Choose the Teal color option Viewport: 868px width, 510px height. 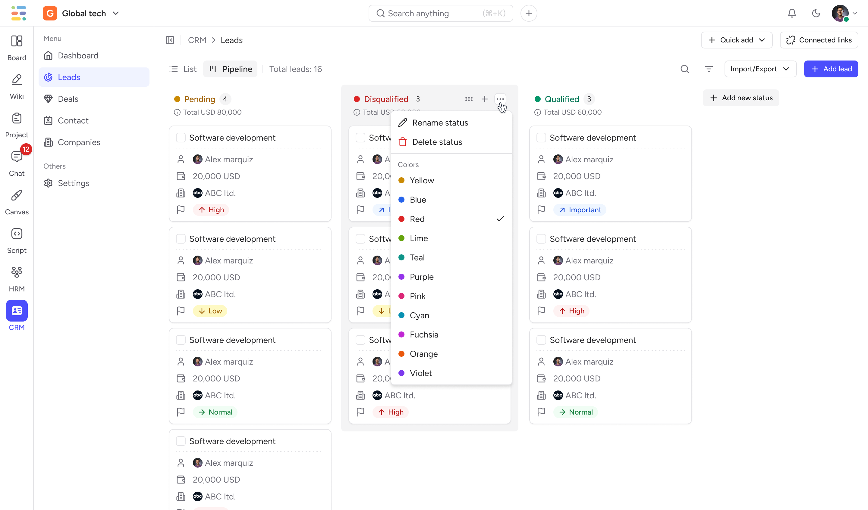pos(417,257)
